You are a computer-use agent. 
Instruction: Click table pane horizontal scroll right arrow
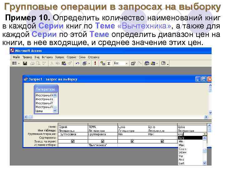point(206,117)
